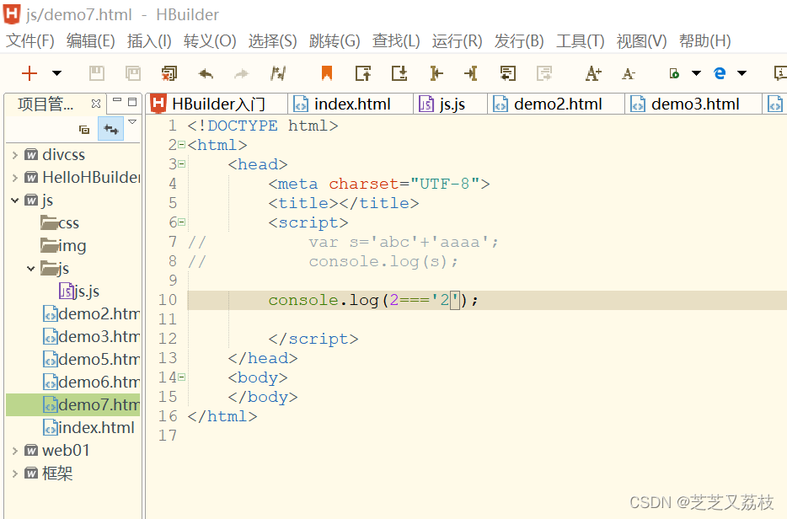Image resolution: width=787 pixels, height=519 pixels.
Task: Click the toggle word wrap icon
Action: click(x=508, y=73)
